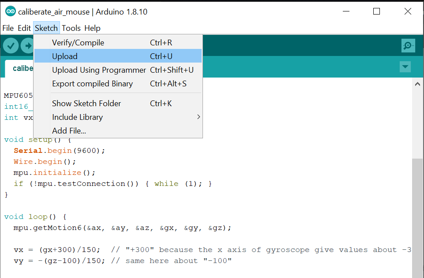The image size is (424, 278).
Task: Close the open Sketch menu
Action: tap(46, 28)
